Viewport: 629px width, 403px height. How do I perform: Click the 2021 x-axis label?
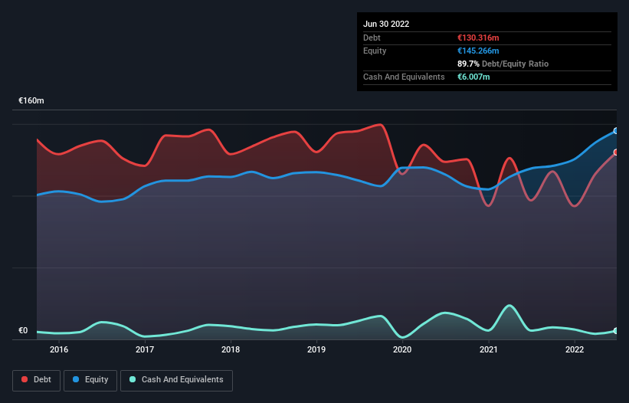489,349
